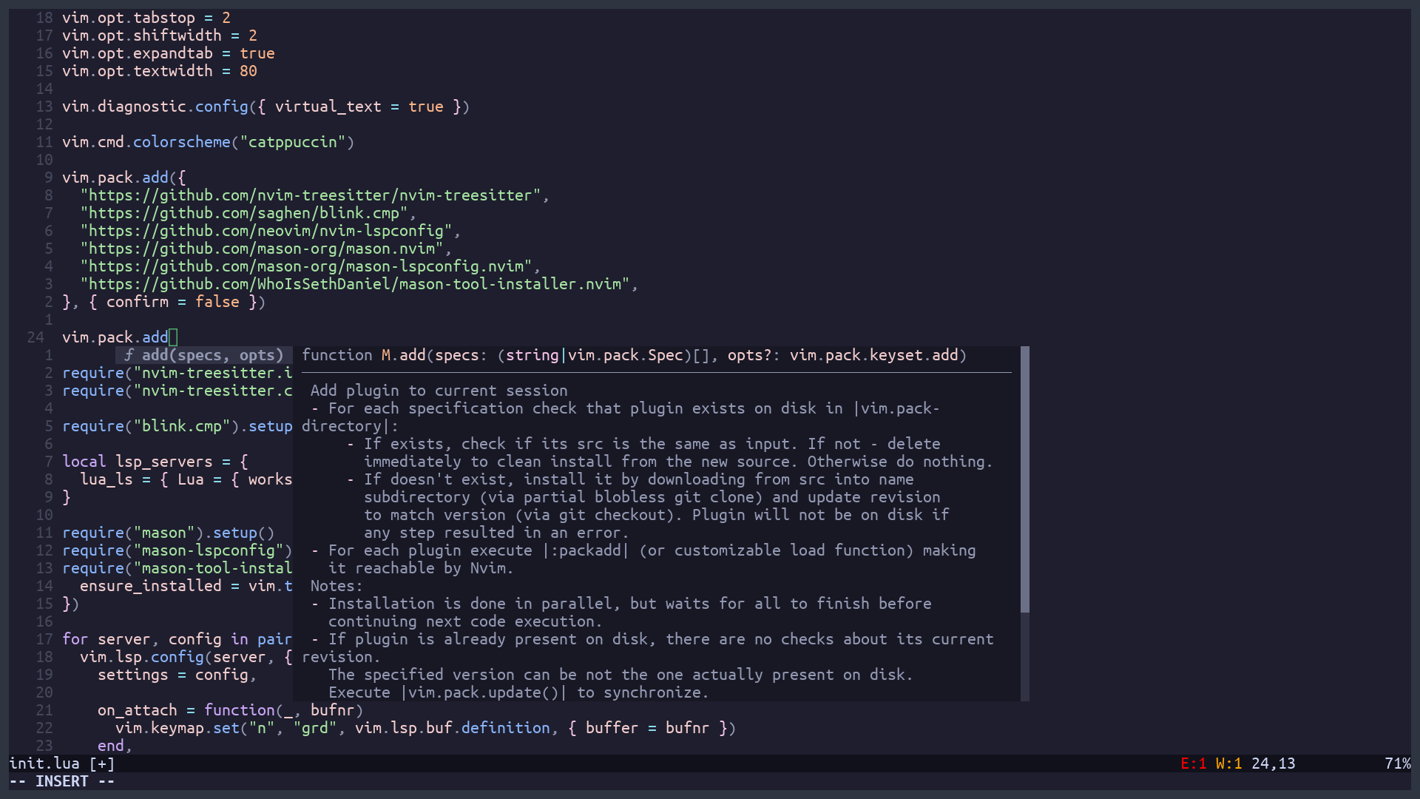Click the documentation popup scrollbar thumb
Screen dimensions: 1420x799
(1024, 479)
